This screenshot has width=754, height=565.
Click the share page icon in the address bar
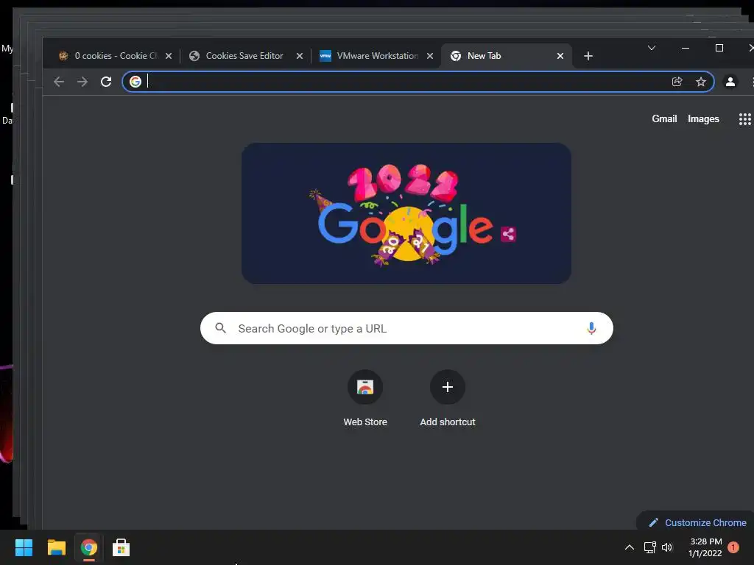677,82
